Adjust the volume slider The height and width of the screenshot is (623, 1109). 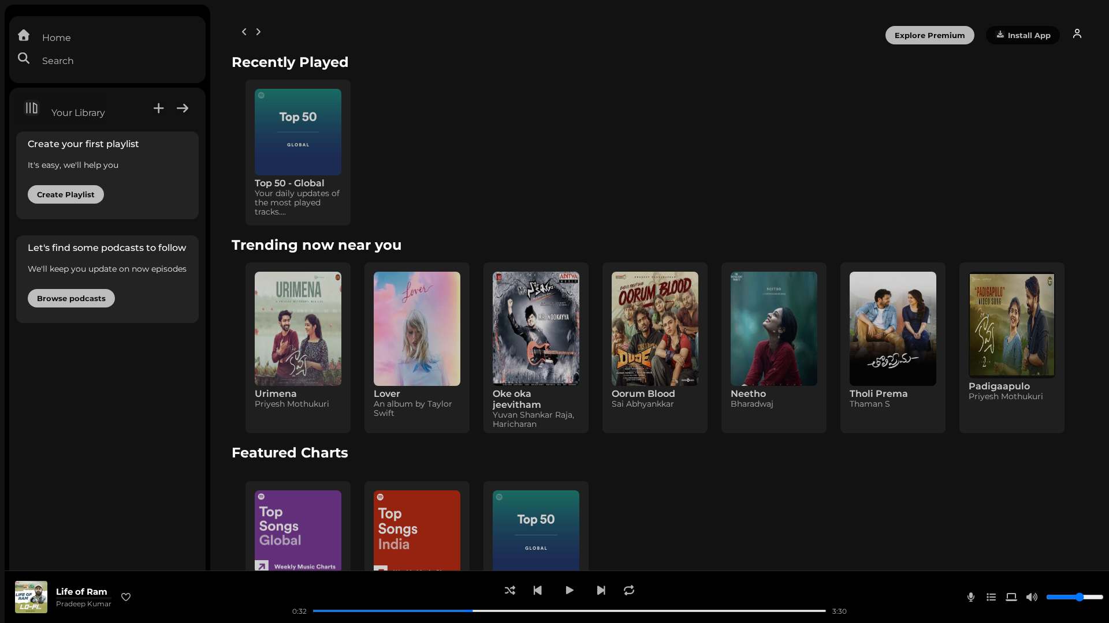[x=1074, y=597]
